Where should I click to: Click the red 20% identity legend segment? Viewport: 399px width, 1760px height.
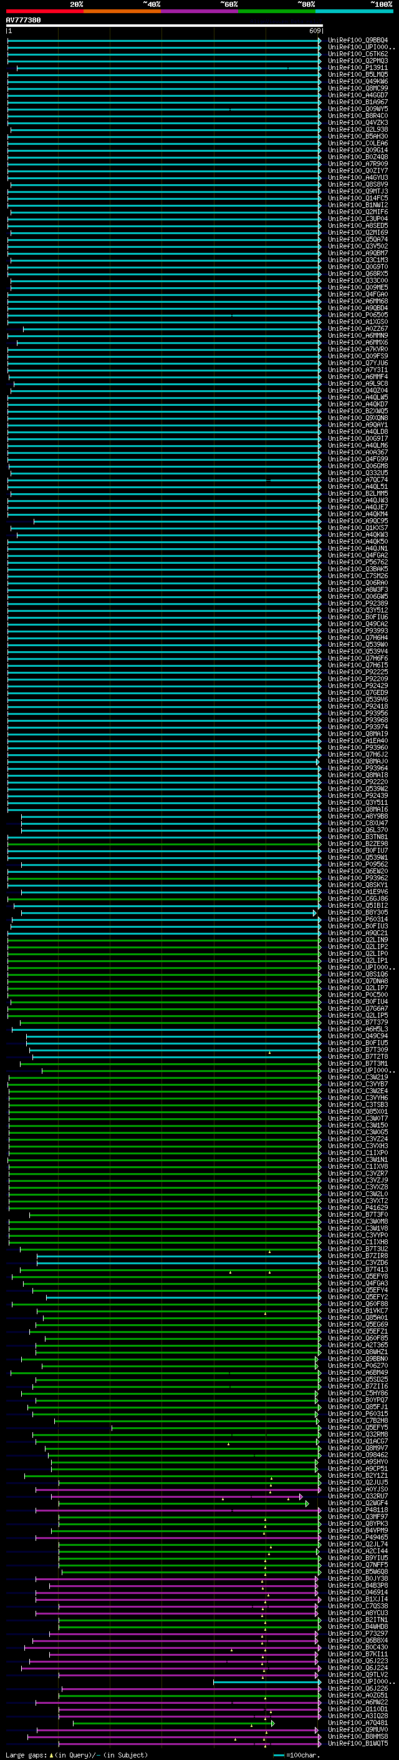coord(44,11)
